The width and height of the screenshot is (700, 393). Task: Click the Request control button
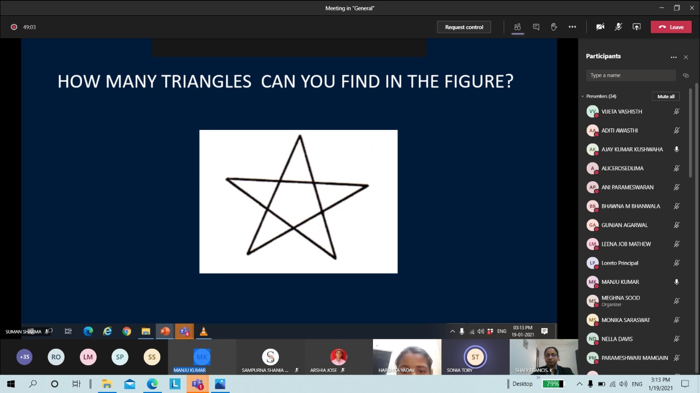(464, 27)
